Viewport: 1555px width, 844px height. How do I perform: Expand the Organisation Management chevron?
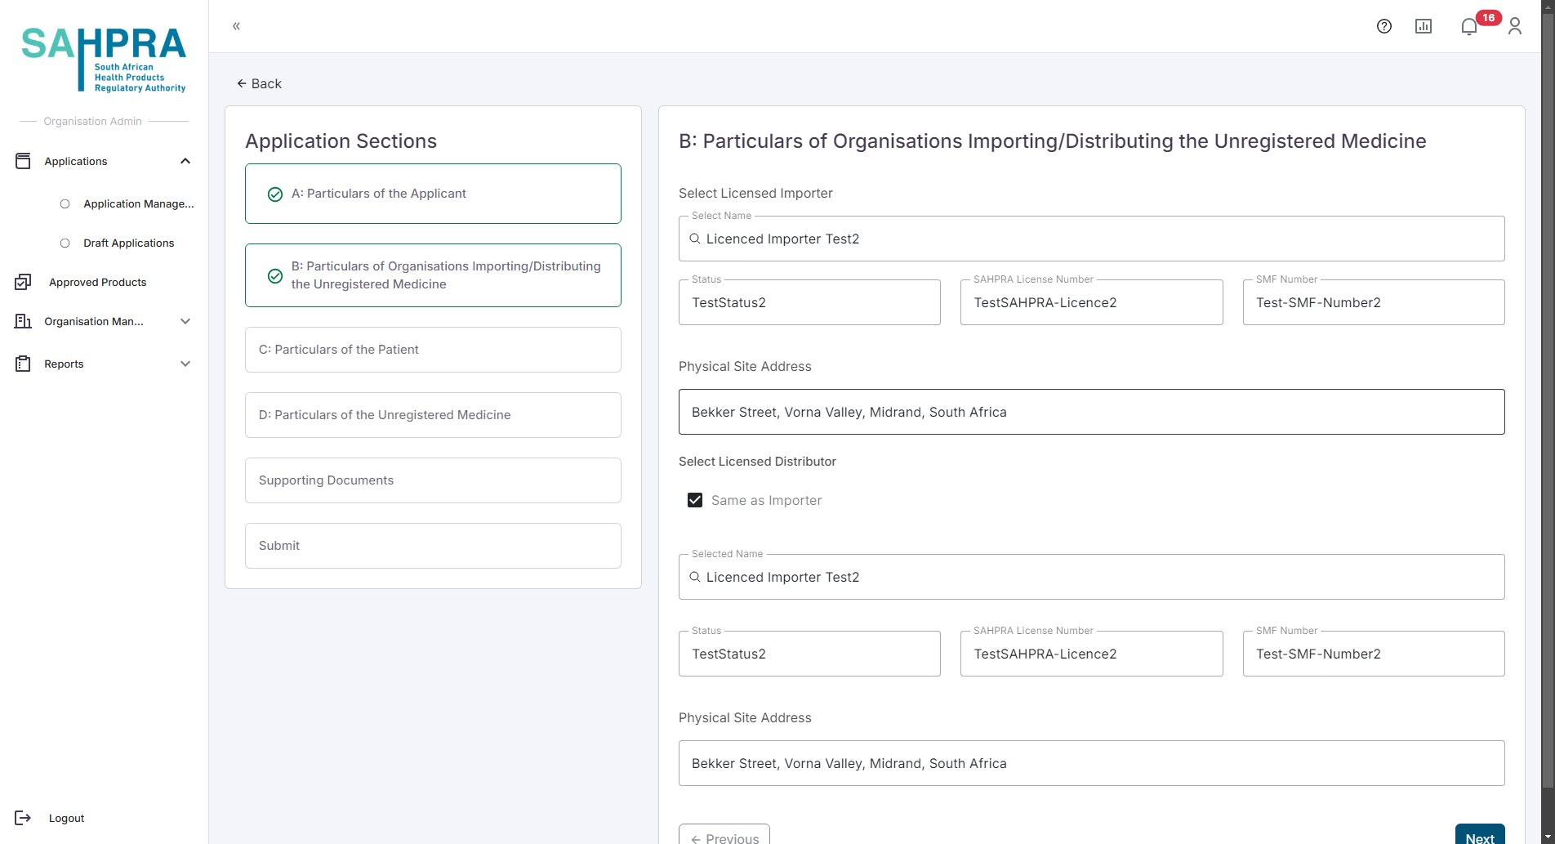[185, 321]
